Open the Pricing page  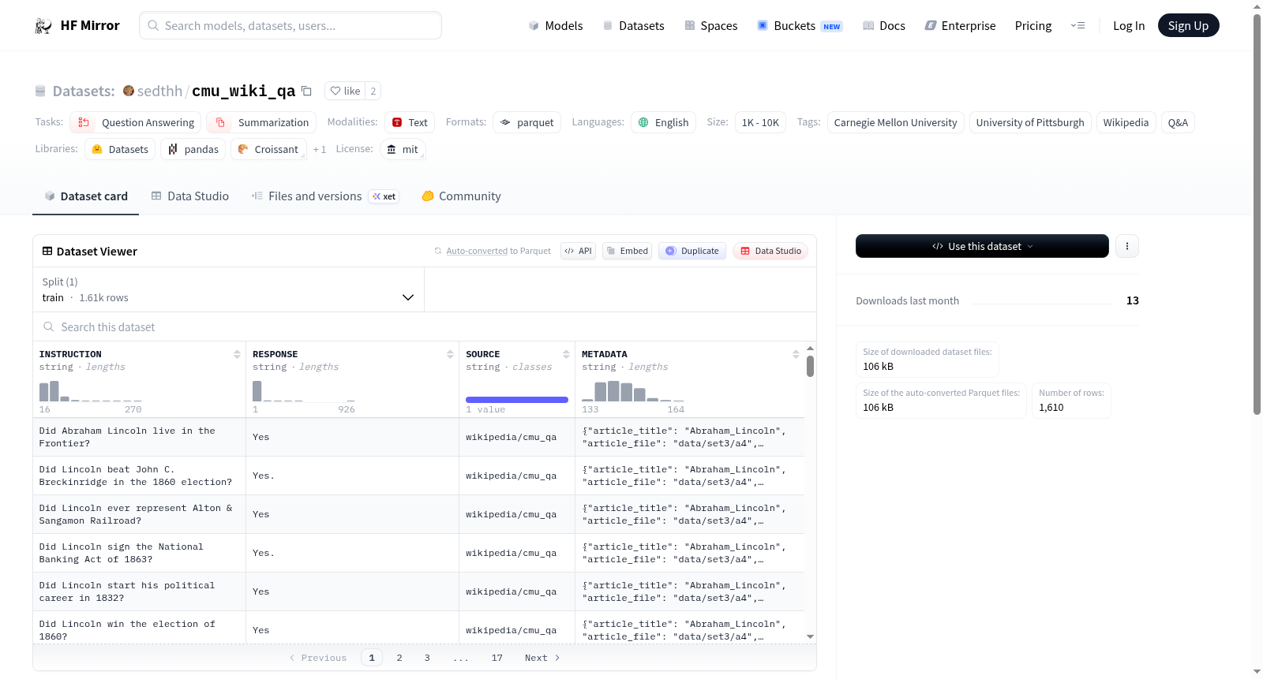1033,26
